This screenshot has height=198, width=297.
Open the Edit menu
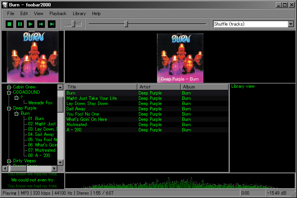(x=24, y=14)
